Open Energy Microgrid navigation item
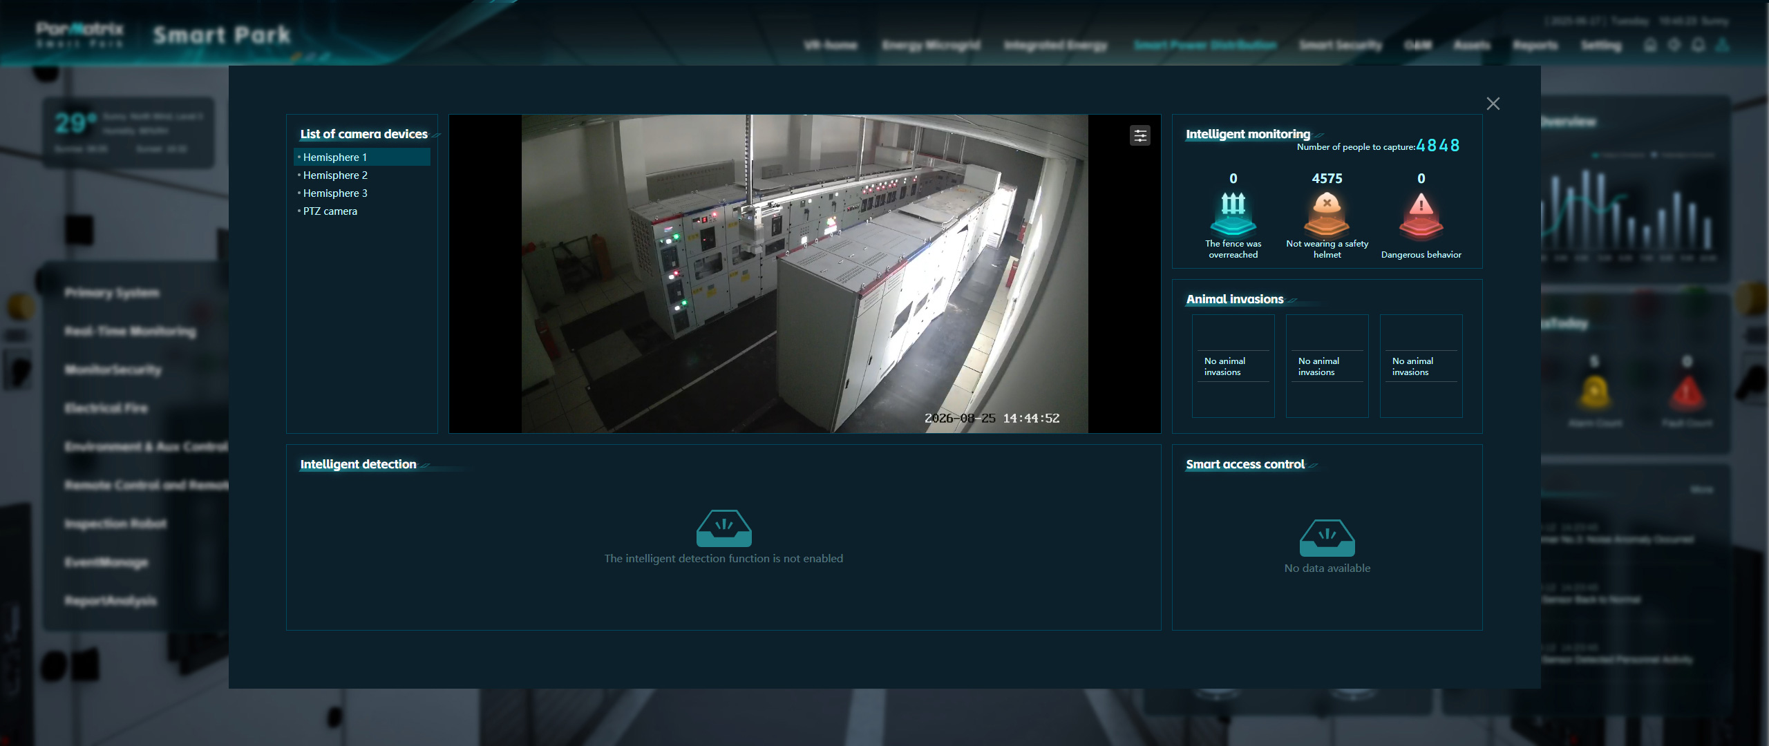1769x746 pixels. coord(931,46)
